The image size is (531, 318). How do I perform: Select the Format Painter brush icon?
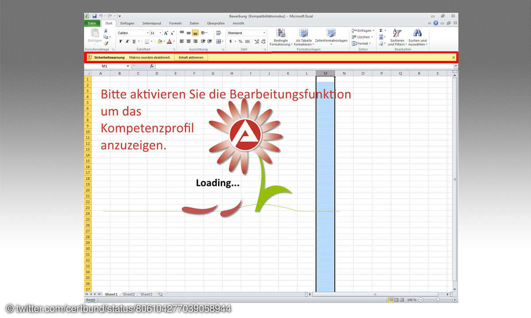point(106,43)
